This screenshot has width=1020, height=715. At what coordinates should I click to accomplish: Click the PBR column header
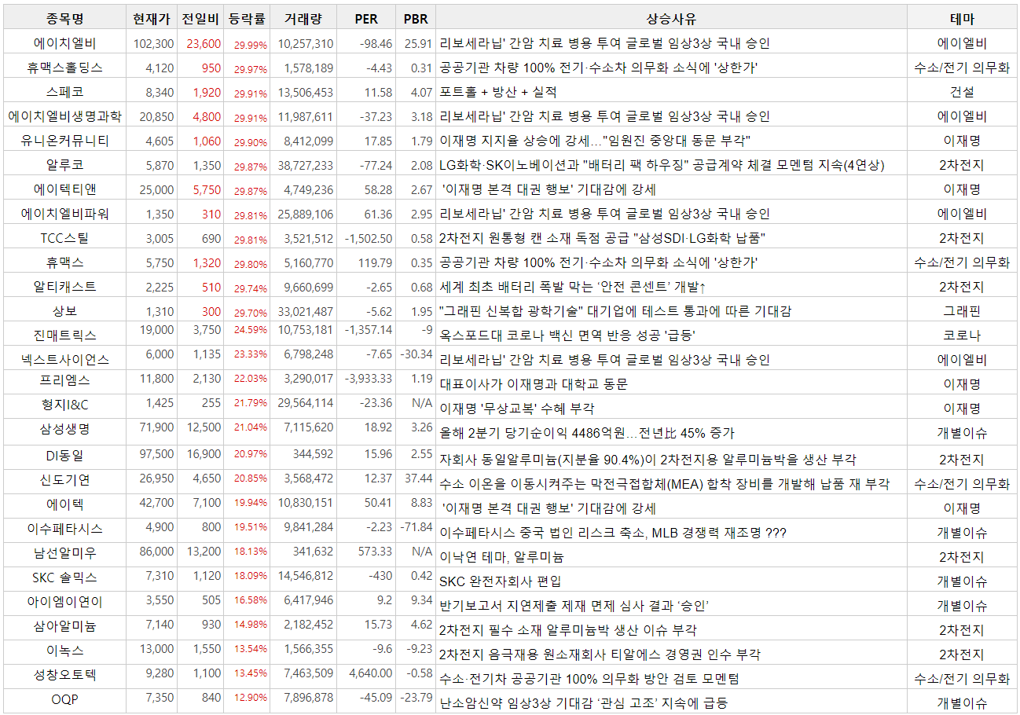416,19
